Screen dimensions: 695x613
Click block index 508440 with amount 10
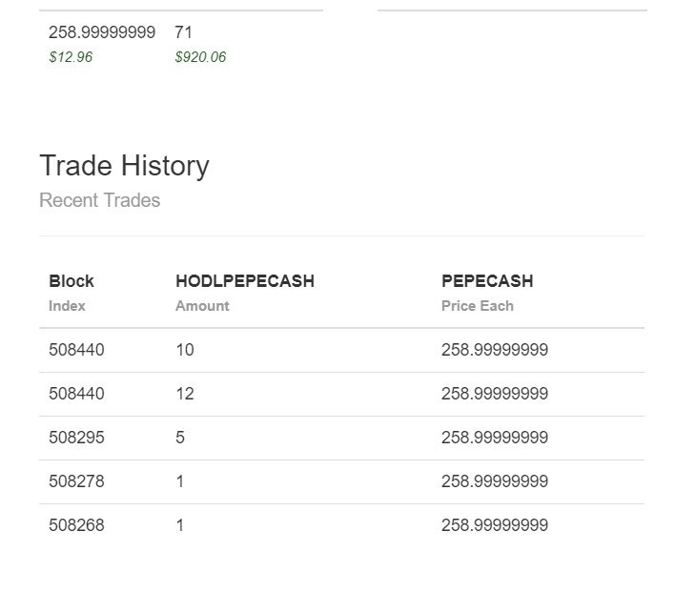pyautogui.click(x=76, y=350)
